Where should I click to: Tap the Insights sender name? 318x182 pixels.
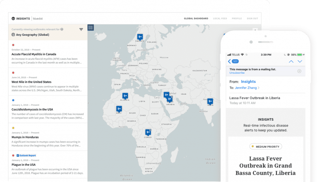click(248, 81)
